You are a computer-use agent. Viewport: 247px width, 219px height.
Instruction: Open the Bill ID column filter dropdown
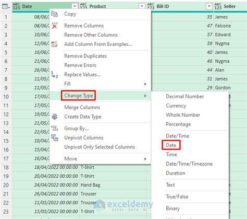[x=209, y=6]
